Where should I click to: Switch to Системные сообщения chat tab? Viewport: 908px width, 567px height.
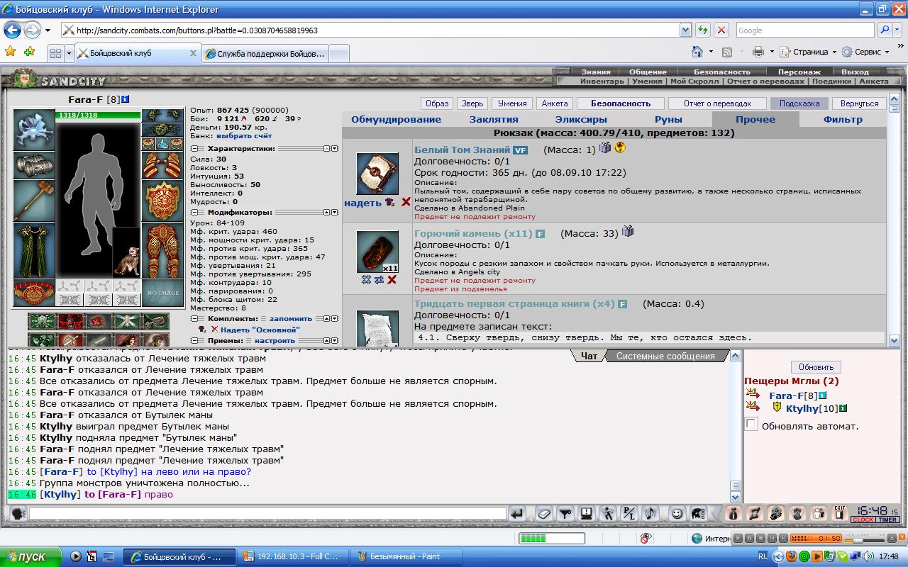pos(665,357)
